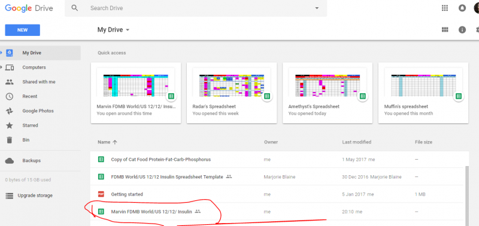This screenshot has width=479, height=226.
Task: Click the 1 MB file size
Action: click(x=420, y=194)
